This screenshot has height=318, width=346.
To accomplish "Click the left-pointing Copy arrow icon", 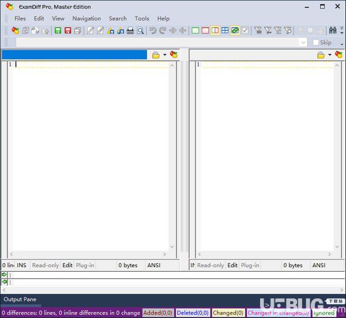I will tap(183, 30).
